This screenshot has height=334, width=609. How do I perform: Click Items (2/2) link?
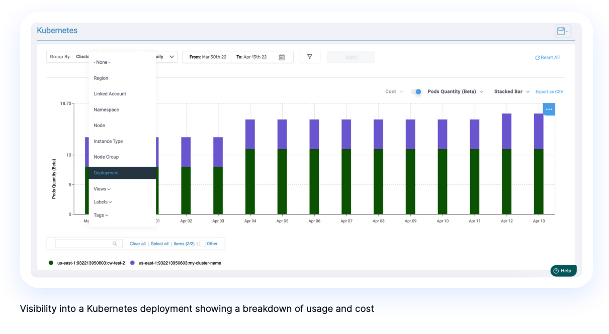[x=184, y=244]
